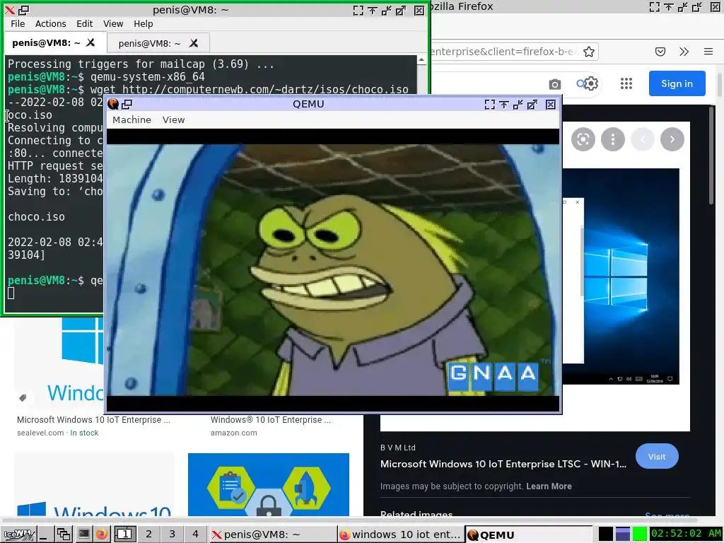Screen dimensions: 724x543
Task: Click Firefox page vertical scrollbar
Action: click(x=719, y=83)
